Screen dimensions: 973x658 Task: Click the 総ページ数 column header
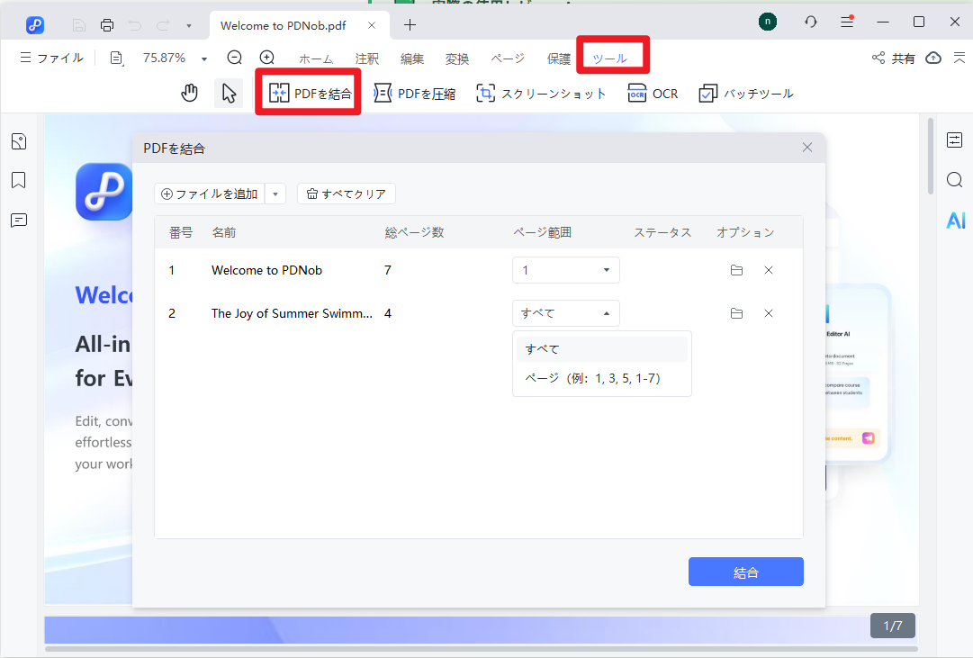click(x=415, y=232)
